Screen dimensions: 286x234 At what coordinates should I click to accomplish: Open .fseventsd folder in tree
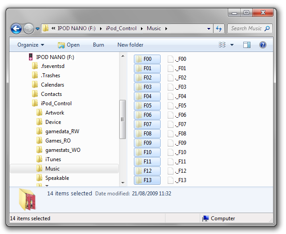[48, 66]
